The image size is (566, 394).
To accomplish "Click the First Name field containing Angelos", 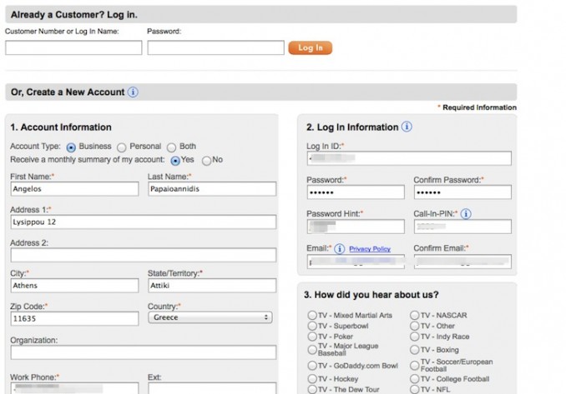I will (x=74, y=189).
